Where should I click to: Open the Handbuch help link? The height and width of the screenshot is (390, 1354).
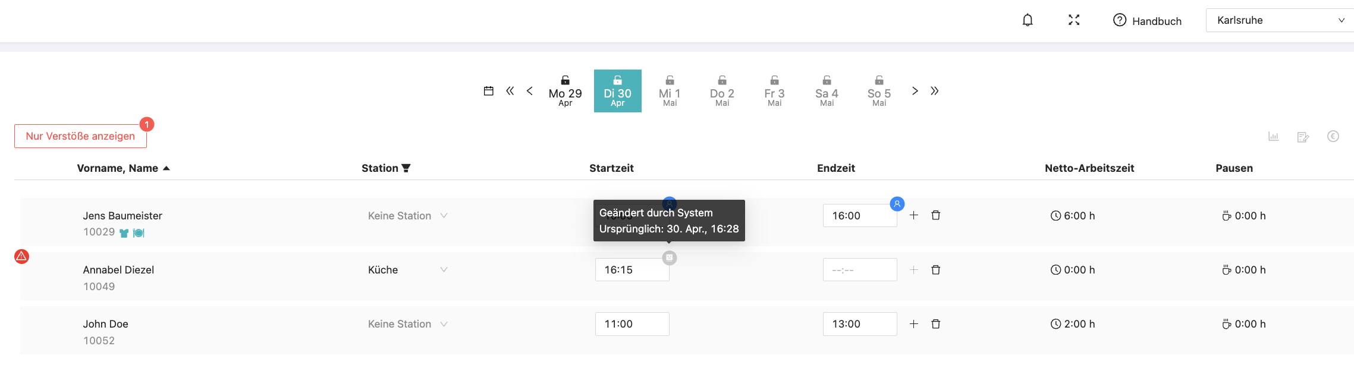point(1147,21)
